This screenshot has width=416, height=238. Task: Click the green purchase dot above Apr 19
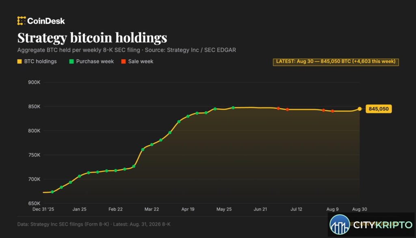pos(188,116)
